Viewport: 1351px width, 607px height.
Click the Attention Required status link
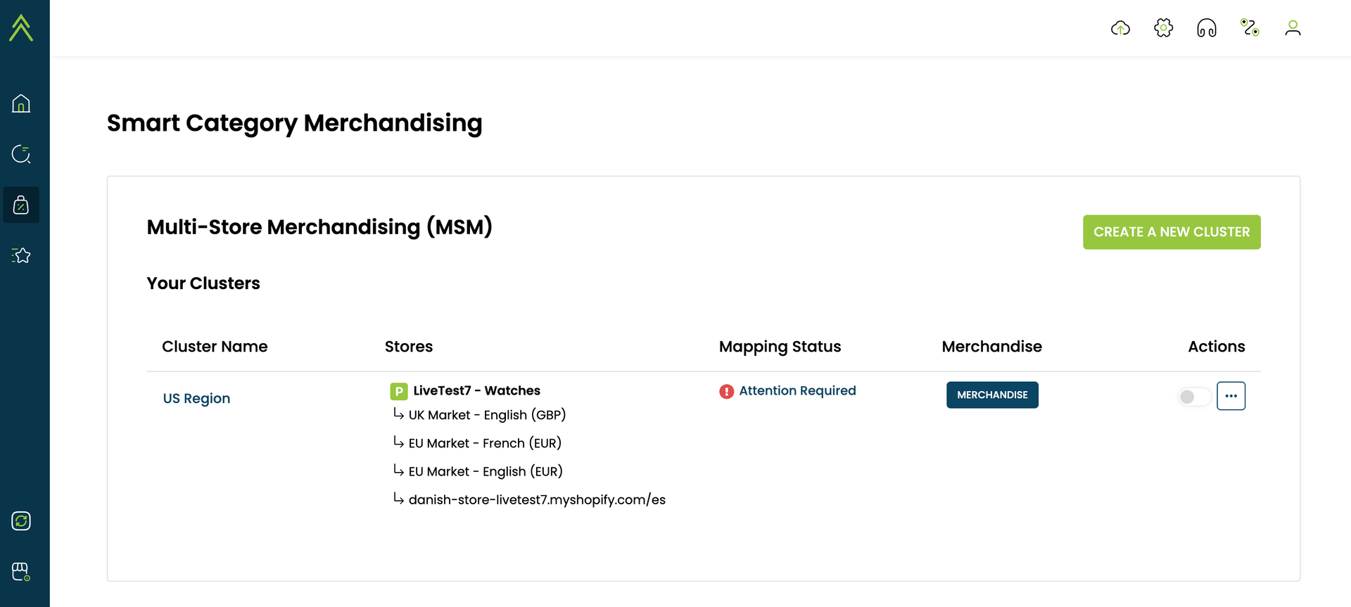pos(797,391)
